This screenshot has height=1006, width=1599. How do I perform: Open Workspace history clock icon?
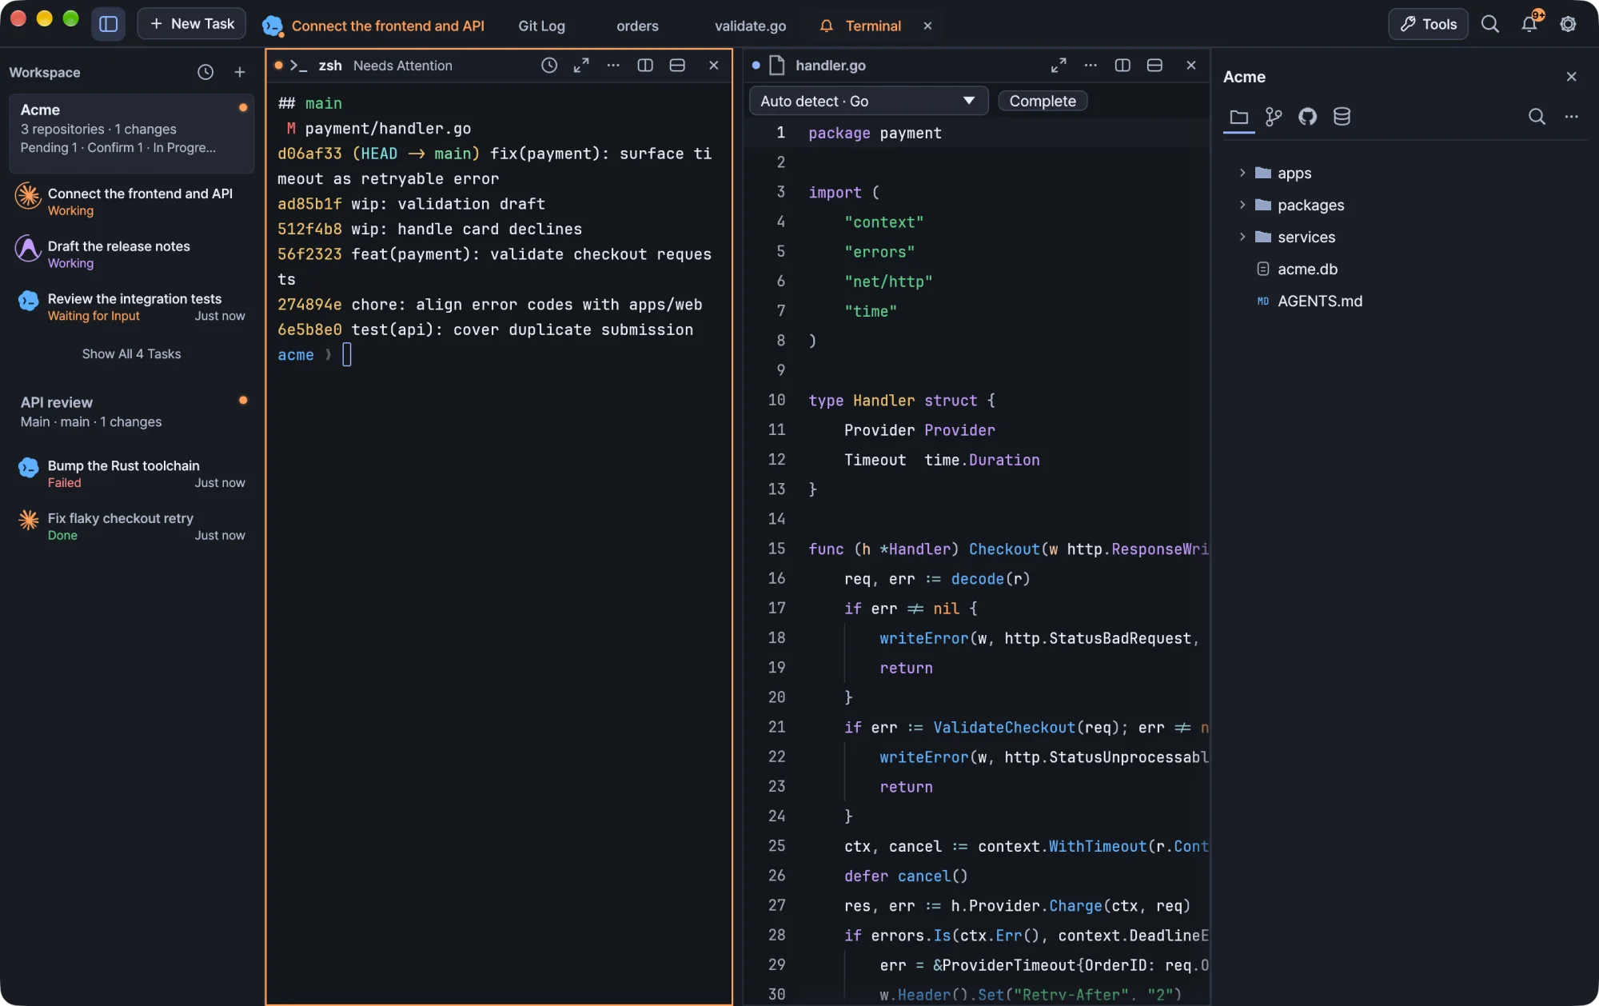[x=205, y=72]
